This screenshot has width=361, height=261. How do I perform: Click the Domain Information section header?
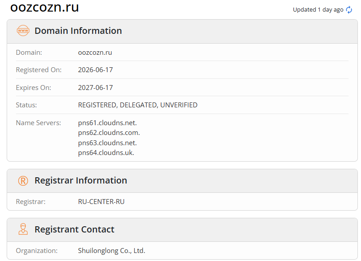point(78,31)
